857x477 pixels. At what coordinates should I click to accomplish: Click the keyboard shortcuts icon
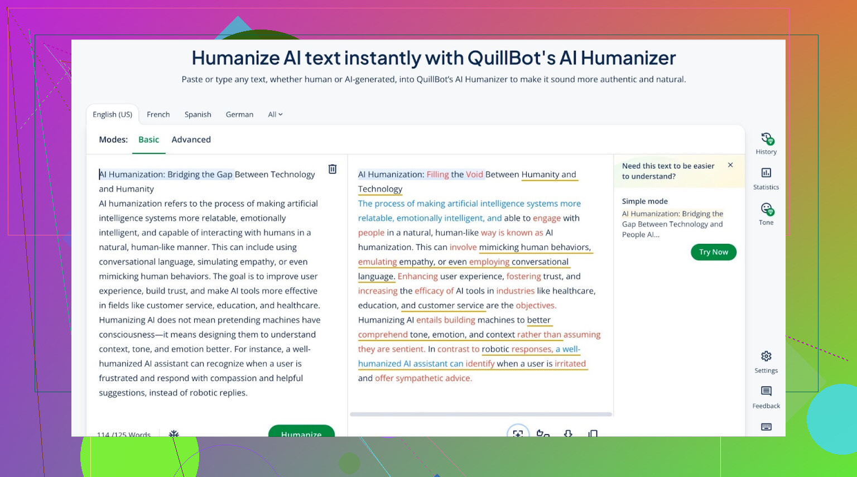[766, 427]
